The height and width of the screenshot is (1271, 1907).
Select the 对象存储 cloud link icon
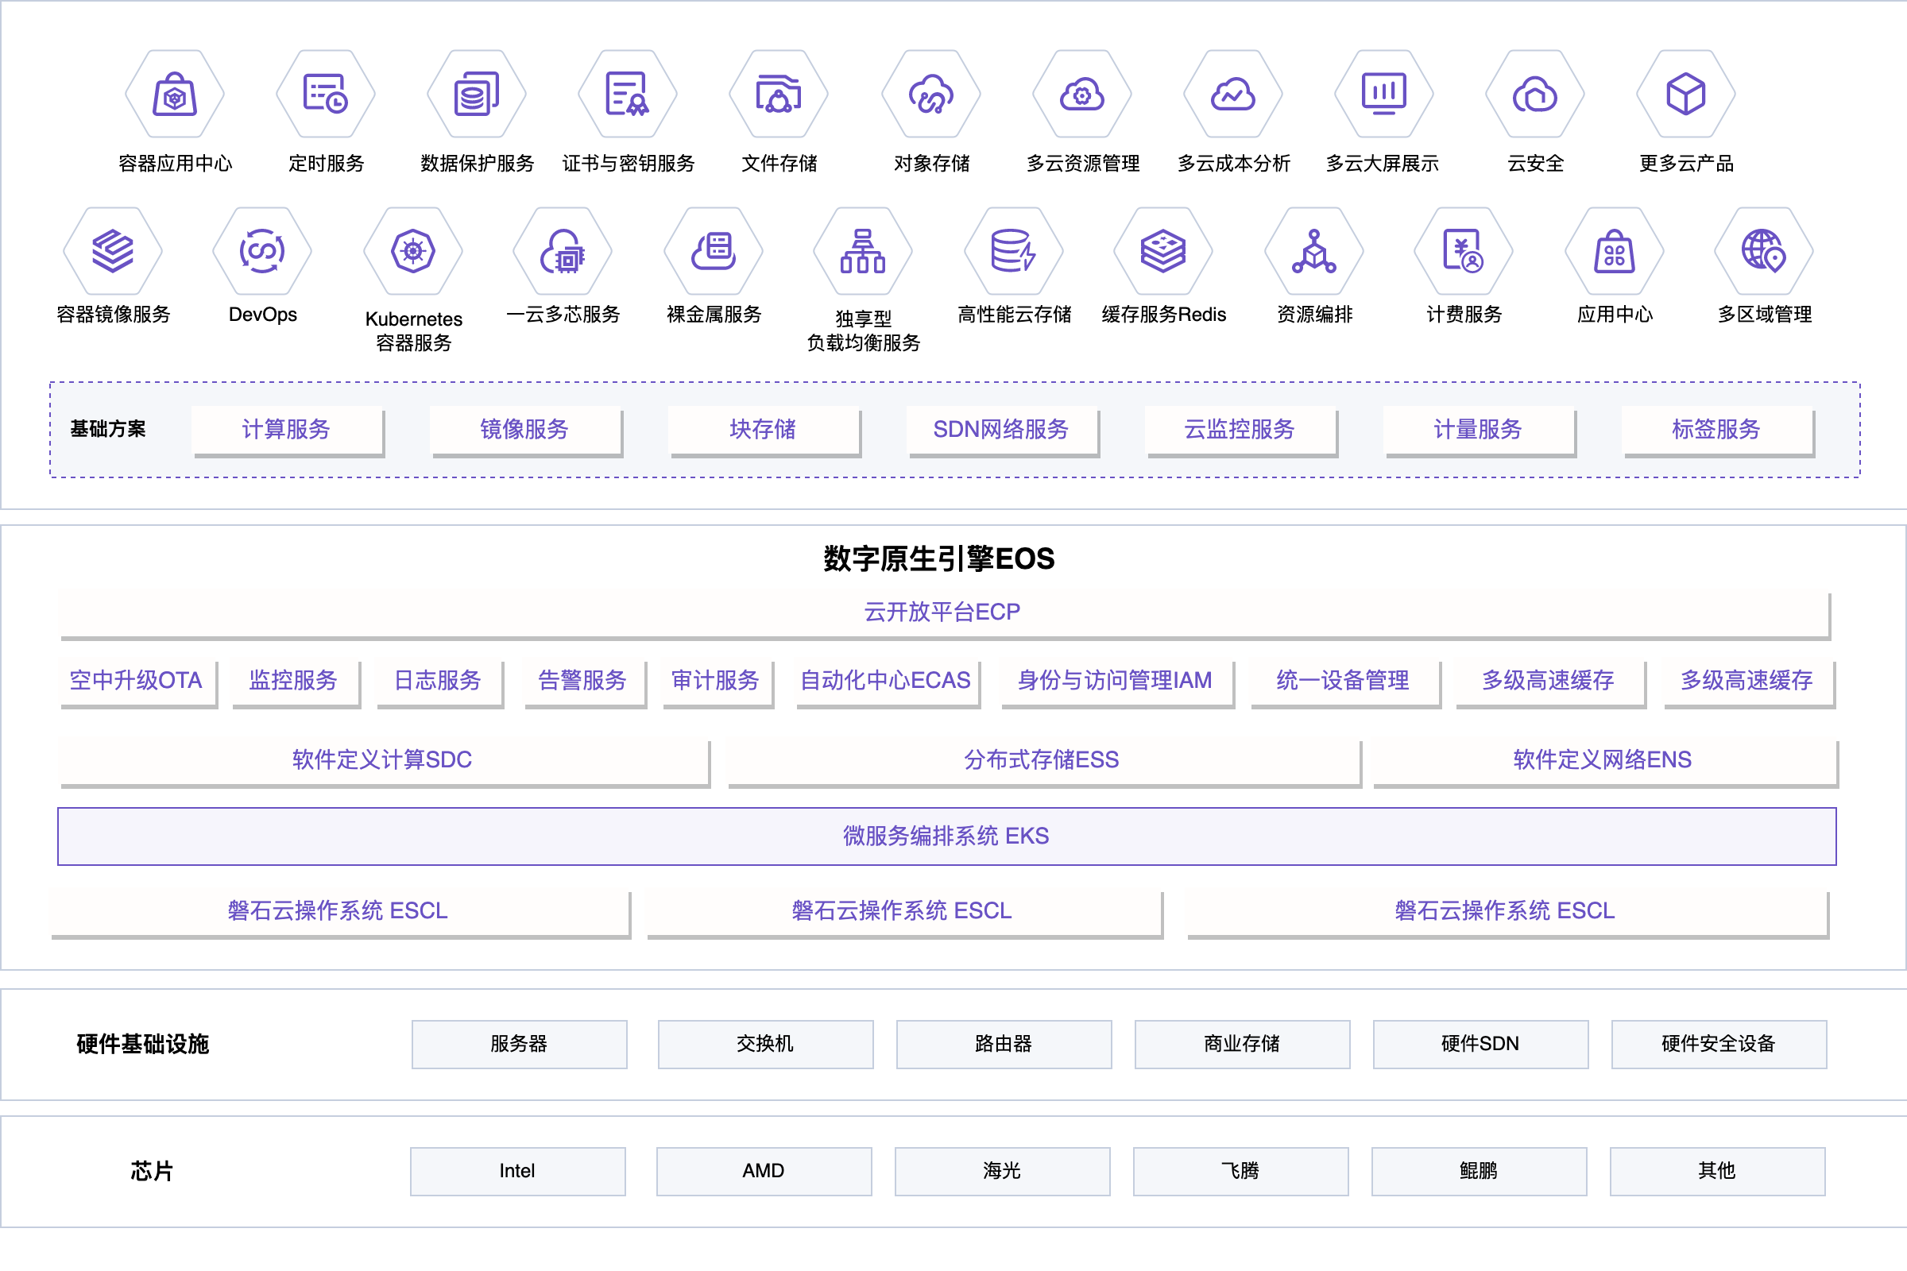coord(930,95)
